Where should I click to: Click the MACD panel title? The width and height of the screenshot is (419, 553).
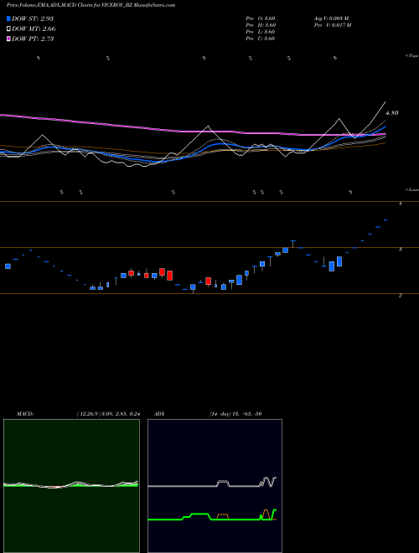(25, 414)
